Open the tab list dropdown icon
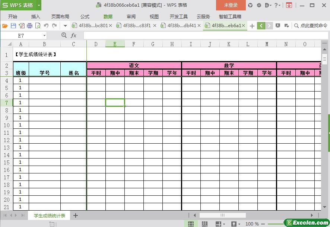The width and height of the screenshot is (330, 227). point(287,26)
